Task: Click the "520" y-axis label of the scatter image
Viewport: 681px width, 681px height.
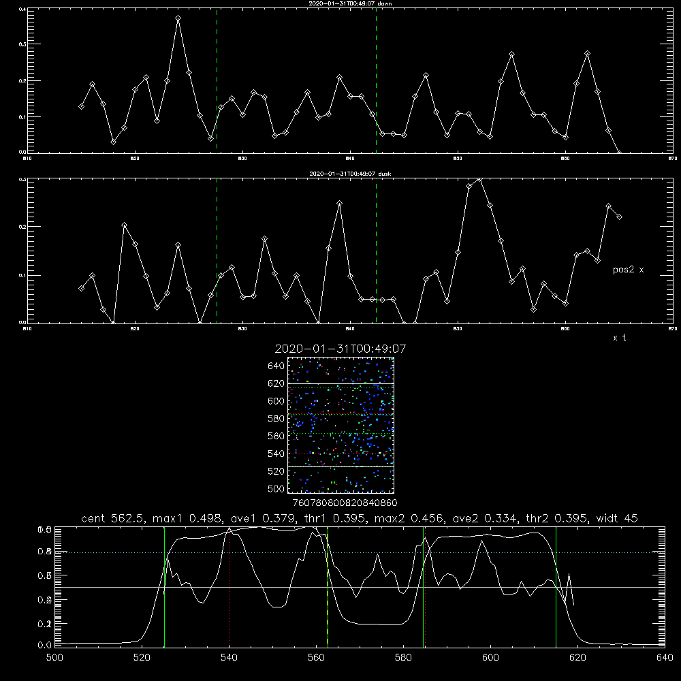Action: 276,471
